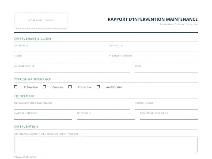Tick the Curative checkbox

point(44,87)
